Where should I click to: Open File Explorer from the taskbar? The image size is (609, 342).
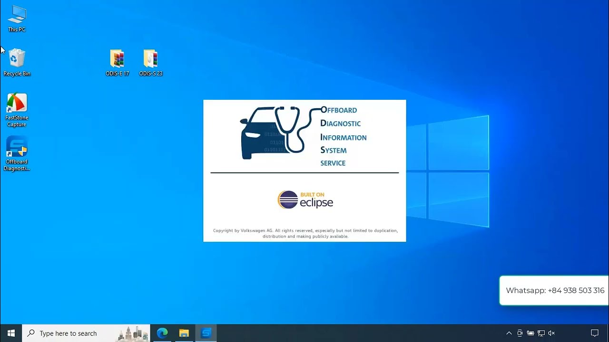(x=184, y=333)
